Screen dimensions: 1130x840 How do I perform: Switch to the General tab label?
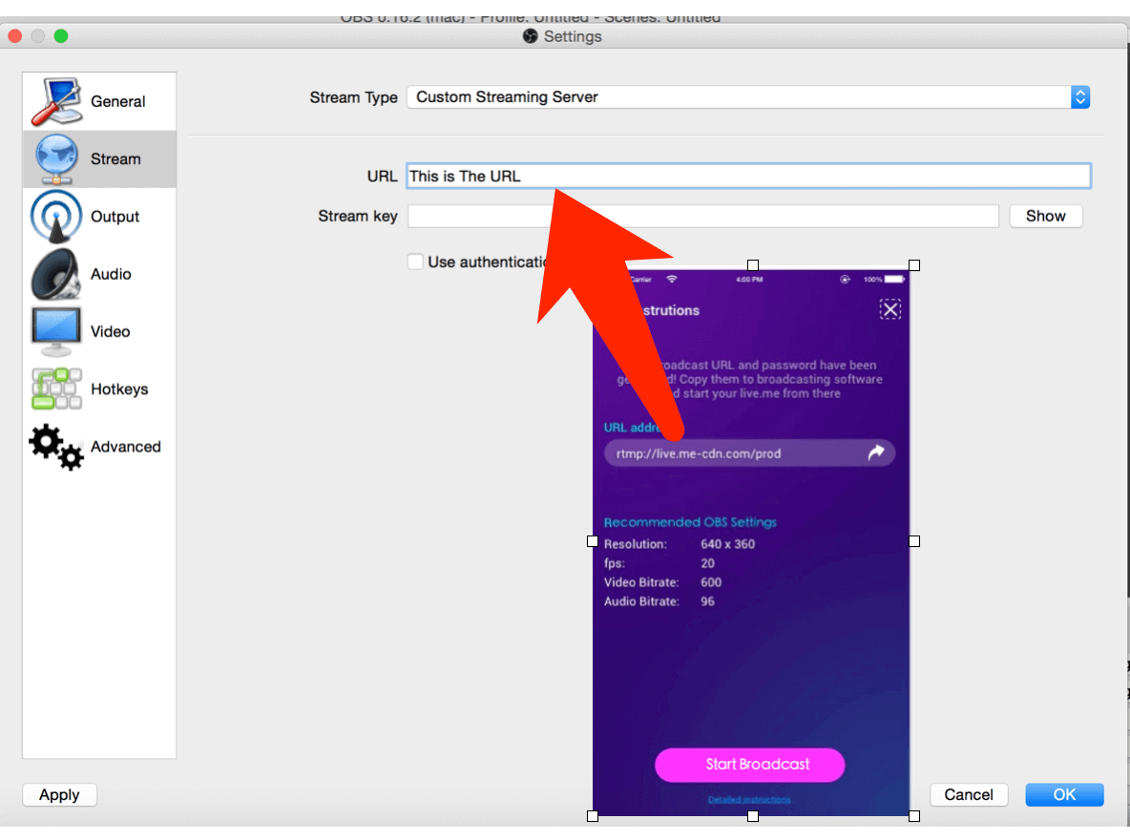pyautogui.click(x=117, y=102)
